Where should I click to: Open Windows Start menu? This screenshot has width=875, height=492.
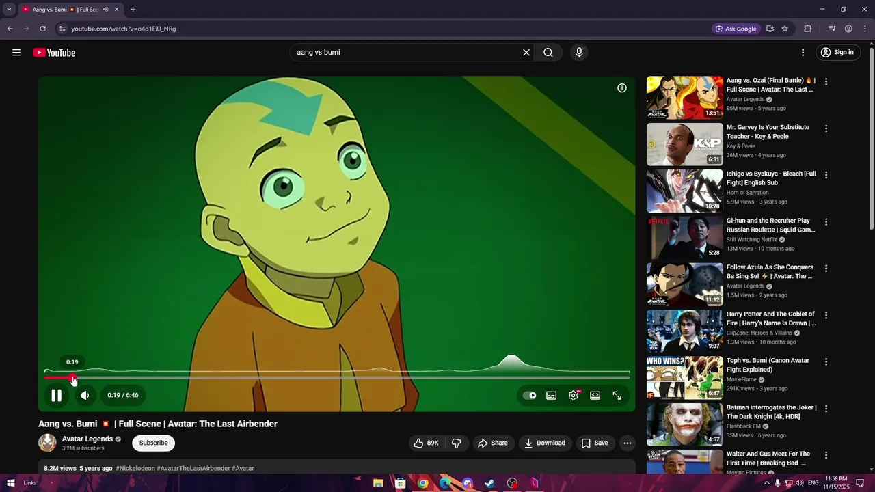coord(10,483)
